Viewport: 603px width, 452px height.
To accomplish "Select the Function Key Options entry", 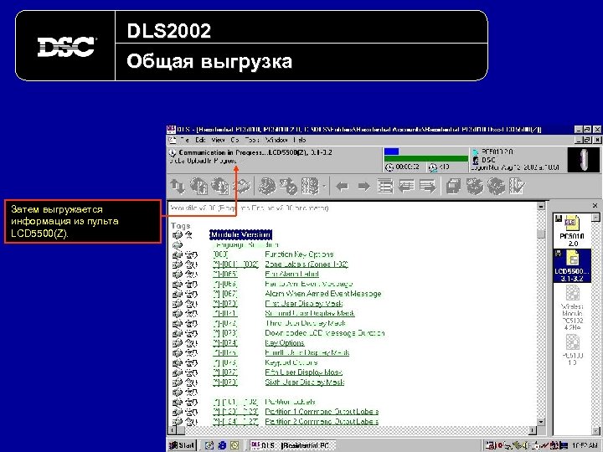I will point(299,254).
